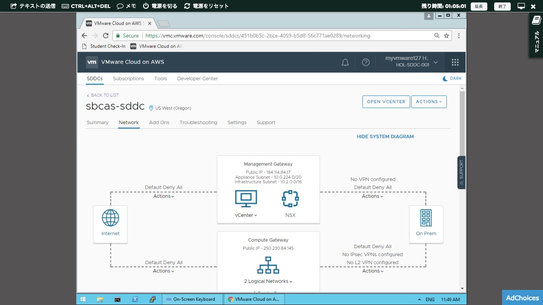Open the Support tab
This screenshot has width=543, height=305.
click(266, 123)
